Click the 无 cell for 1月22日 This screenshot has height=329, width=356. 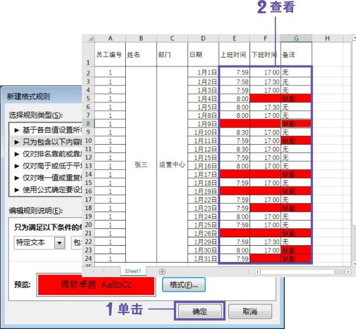point(296,200)
